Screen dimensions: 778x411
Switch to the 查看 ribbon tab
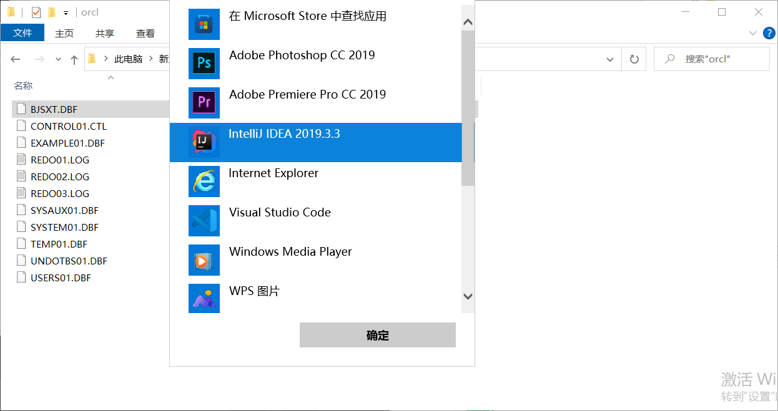click(145, 34)
